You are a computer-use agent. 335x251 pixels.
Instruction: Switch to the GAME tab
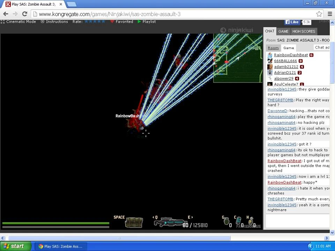pyautogui.click(x=283, y=31)
